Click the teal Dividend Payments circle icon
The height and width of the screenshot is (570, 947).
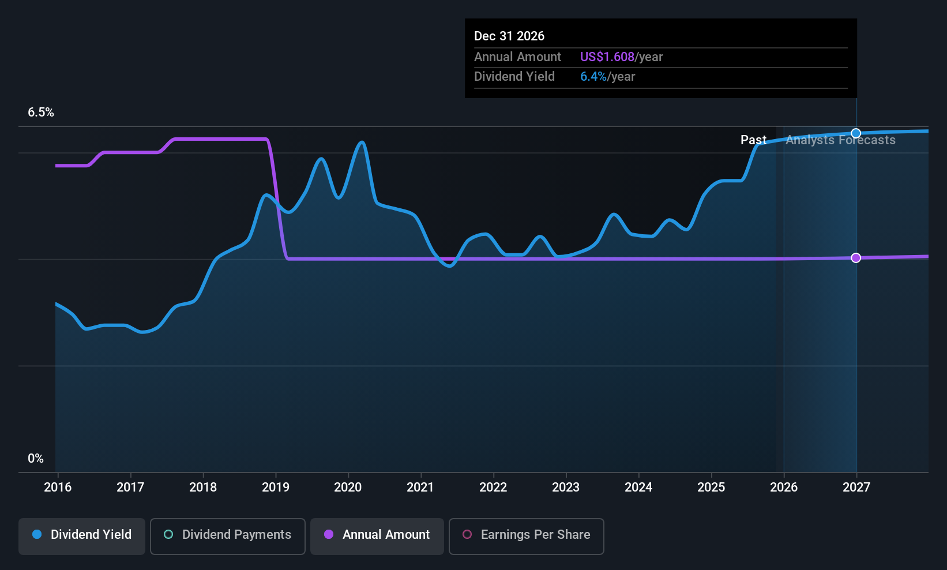click(167, 535)
